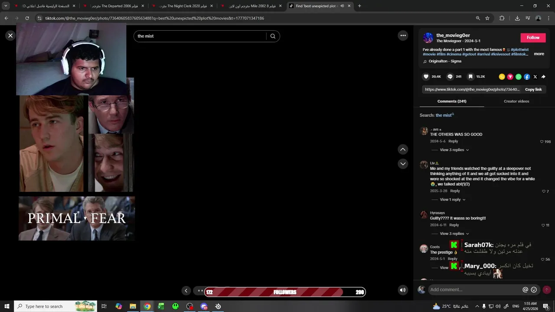Open taskbar volume control

tap(498, 306)
